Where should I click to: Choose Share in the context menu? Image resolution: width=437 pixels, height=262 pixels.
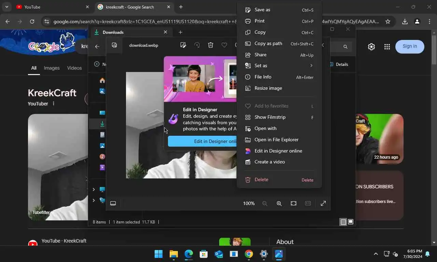pyautogui.click(x=279, y=55)
